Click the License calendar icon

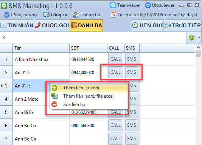(113, 15)
